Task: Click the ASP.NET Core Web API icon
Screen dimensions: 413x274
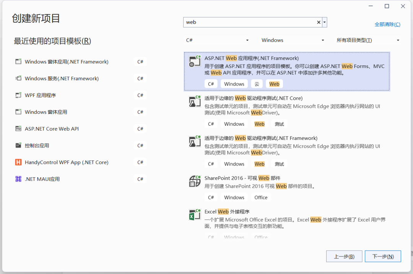Action: [18, 129]
